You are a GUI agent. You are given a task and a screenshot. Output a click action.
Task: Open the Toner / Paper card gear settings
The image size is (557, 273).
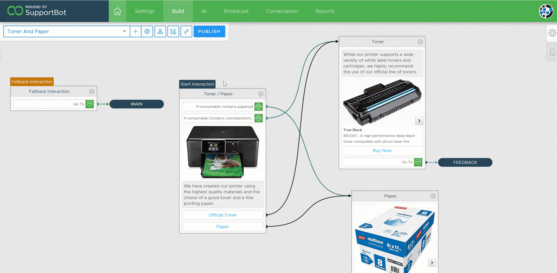(261, 94)
